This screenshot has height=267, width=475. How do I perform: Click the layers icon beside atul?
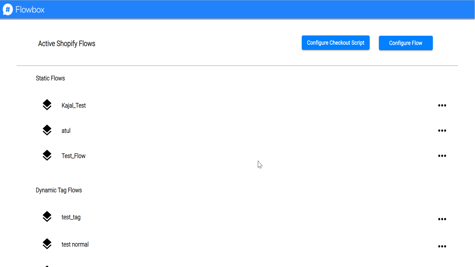pyautogui.click(x=47, y=130)
